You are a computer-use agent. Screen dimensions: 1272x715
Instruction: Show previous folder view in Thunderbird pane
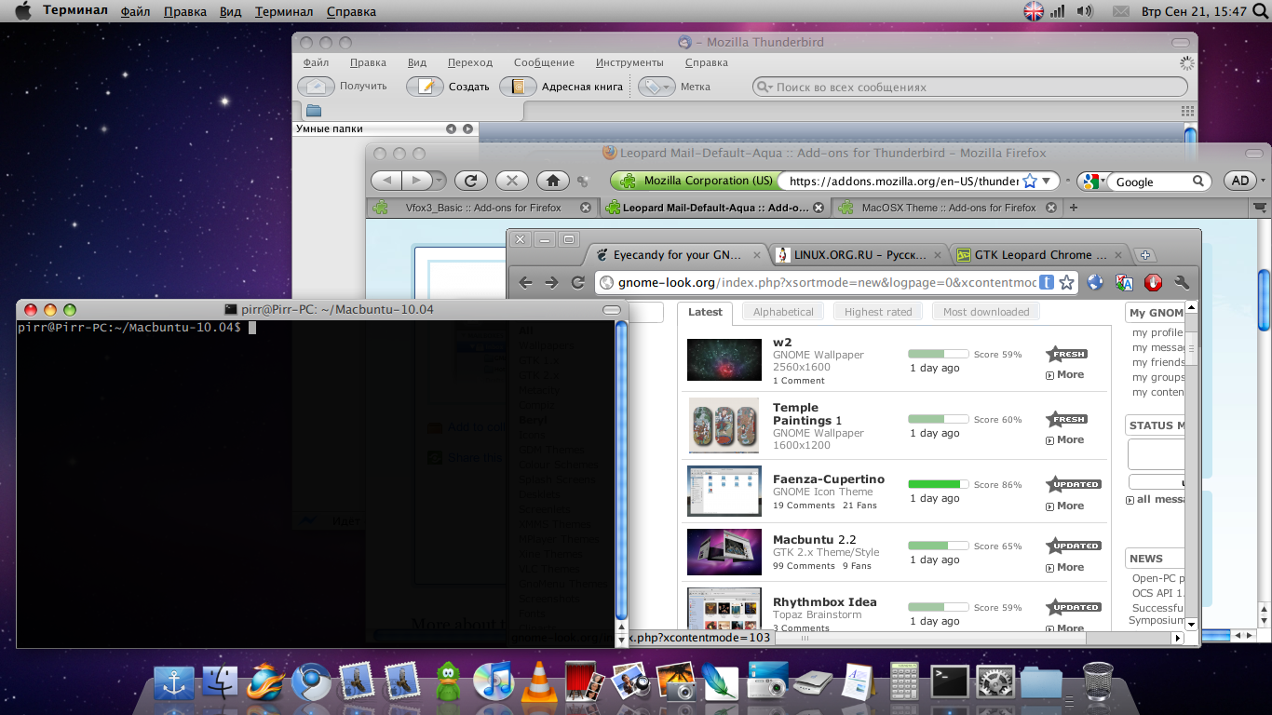[451, 128]
